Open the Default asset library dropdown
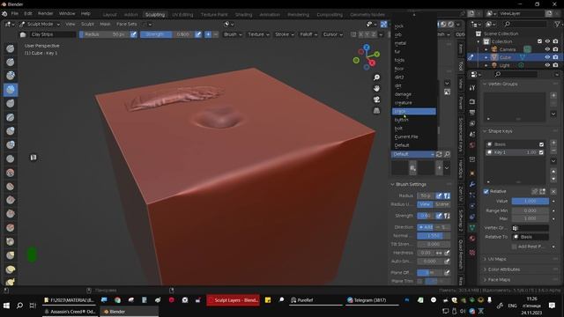The image size is (564, 317). tap(413, 154)
